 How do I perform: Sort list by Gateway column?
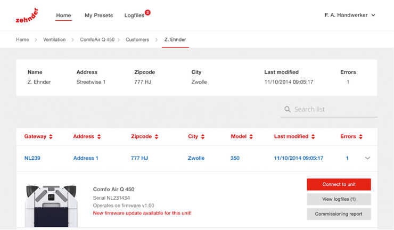pyautogui.click(x=38, y=137)
